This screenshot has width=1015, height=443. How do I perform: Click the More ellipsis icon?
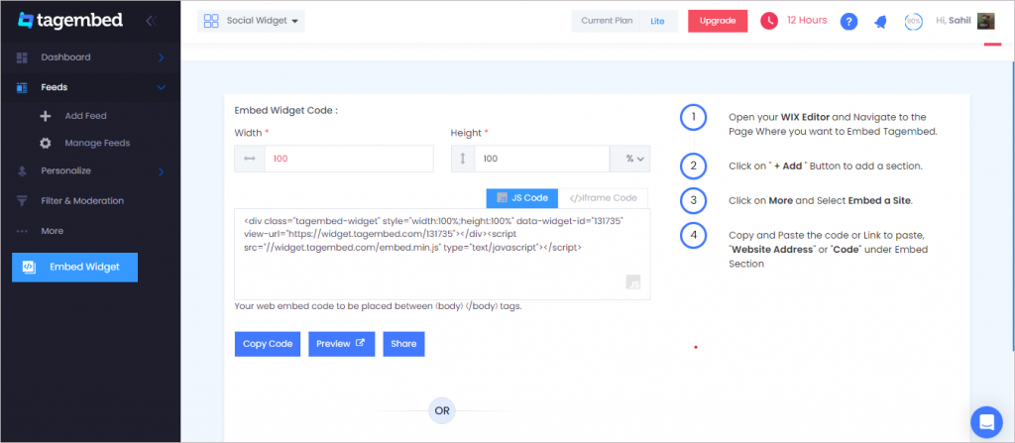tap(22, 231)
